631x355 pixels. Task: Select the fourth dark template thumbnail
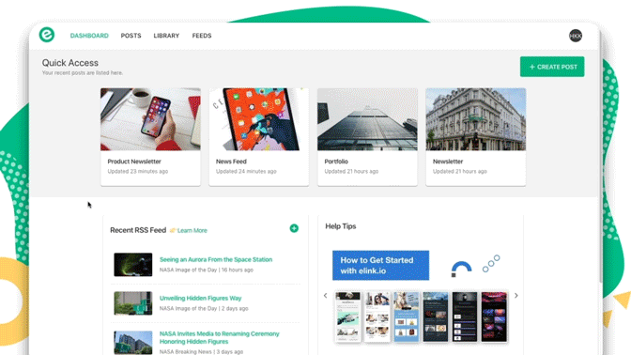click(x=436, y=317)
